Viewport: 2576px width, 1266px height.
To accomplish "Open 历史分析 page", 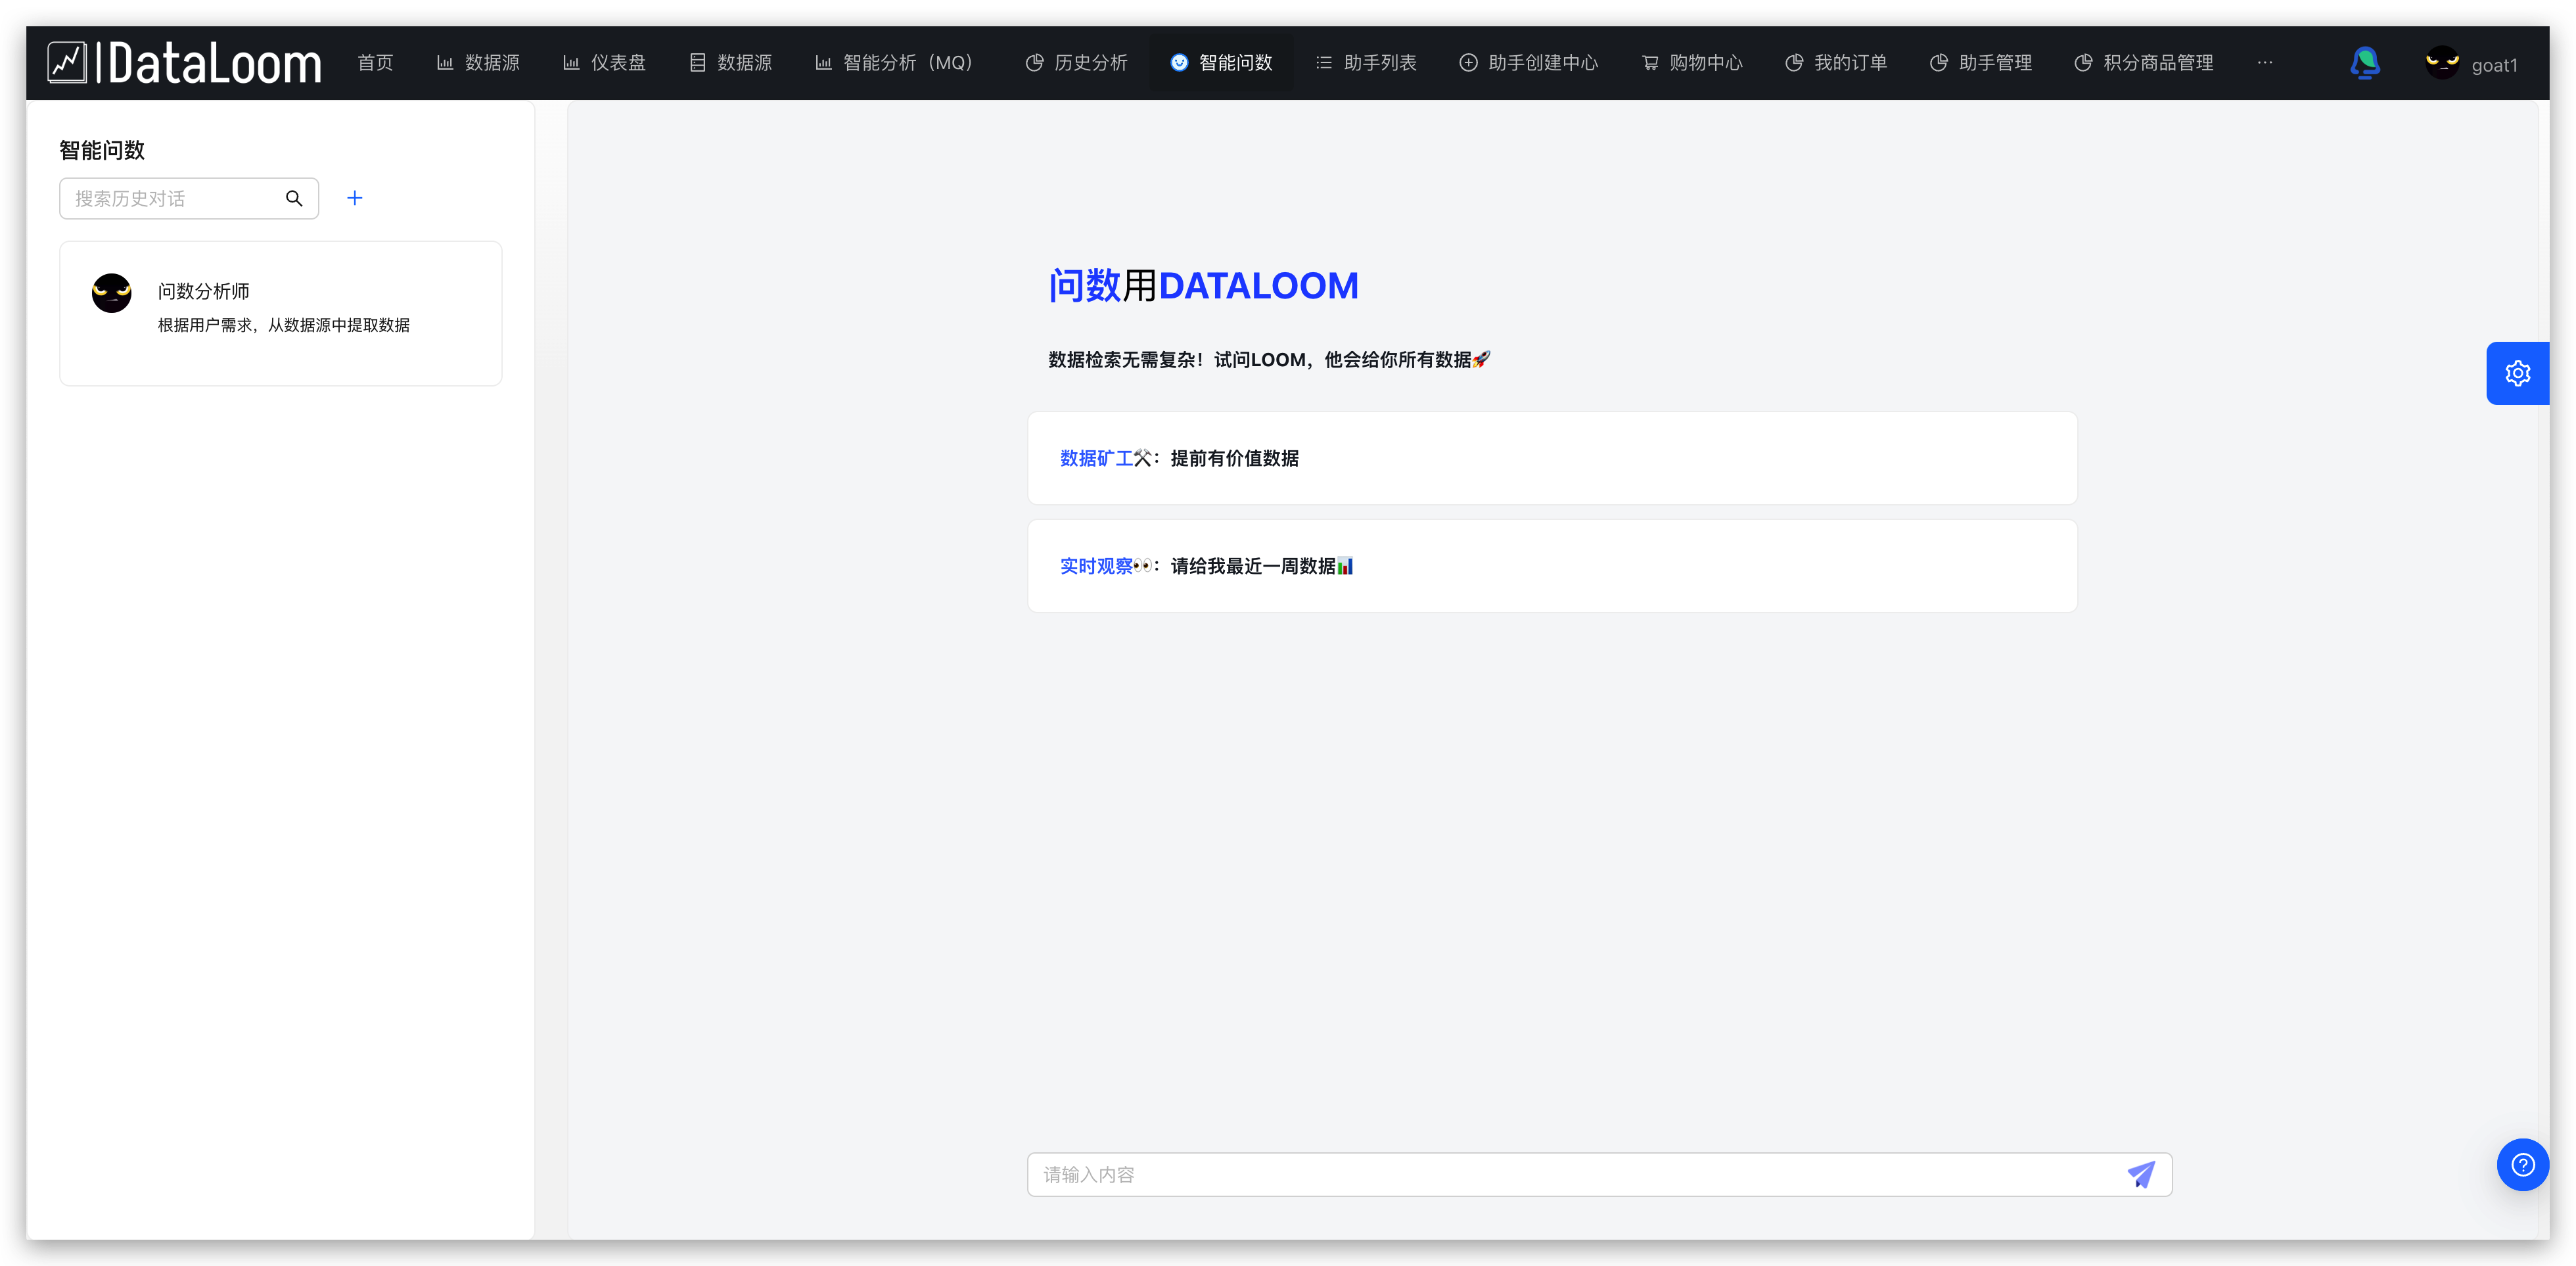I will pos(1077,63).
